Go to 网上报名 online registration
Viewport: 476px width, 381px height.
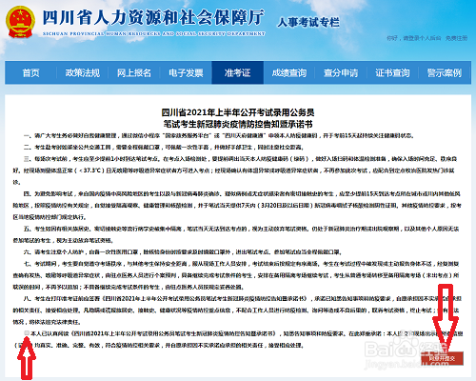pos(134,73)
